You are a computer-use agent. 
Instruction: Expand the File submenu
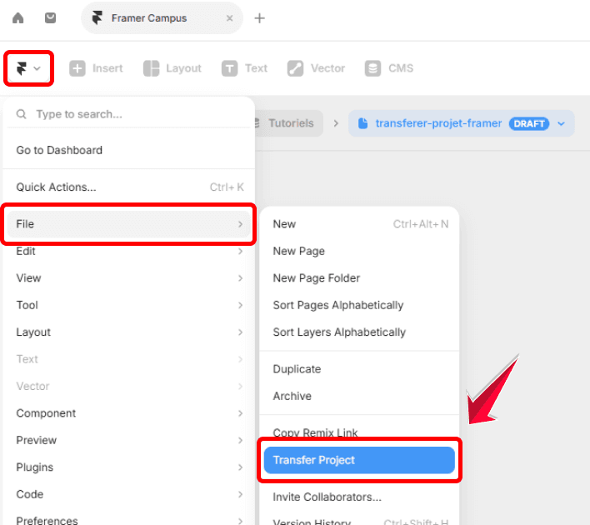click(128, 224)
